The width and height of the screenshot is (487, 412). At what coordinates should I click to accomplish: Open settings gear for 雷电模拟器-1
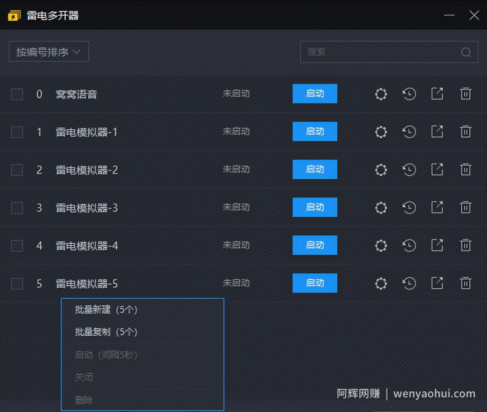click(x=381, y=132)
